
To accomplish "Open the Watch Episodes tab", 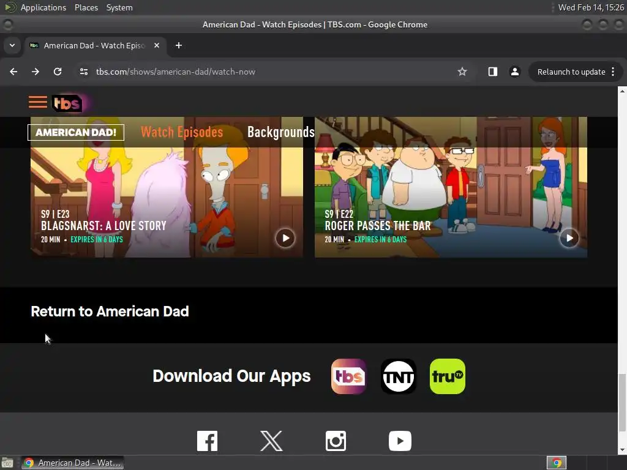I will tap(182, 132).
